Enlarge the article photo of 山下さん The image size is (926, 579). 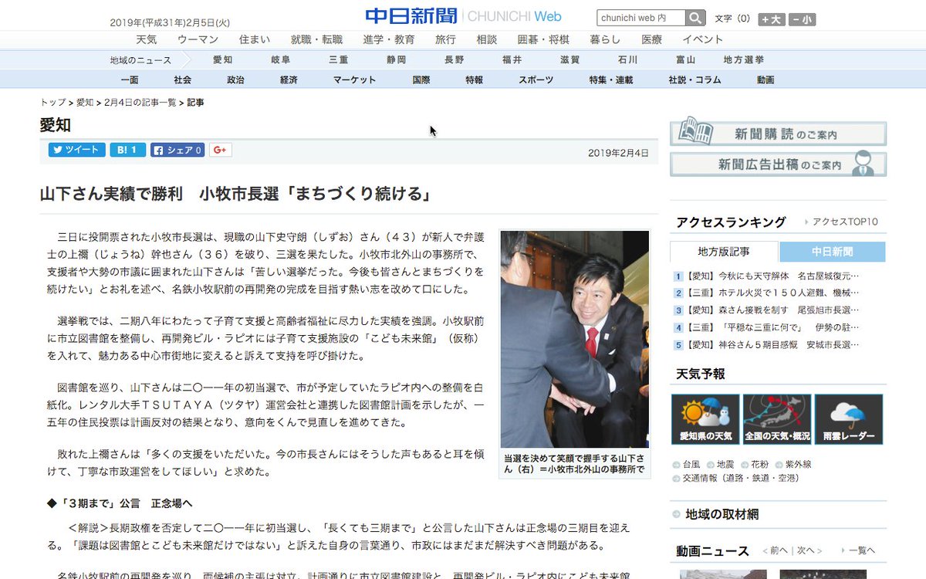pyautogui.click(x=575, y=339)
